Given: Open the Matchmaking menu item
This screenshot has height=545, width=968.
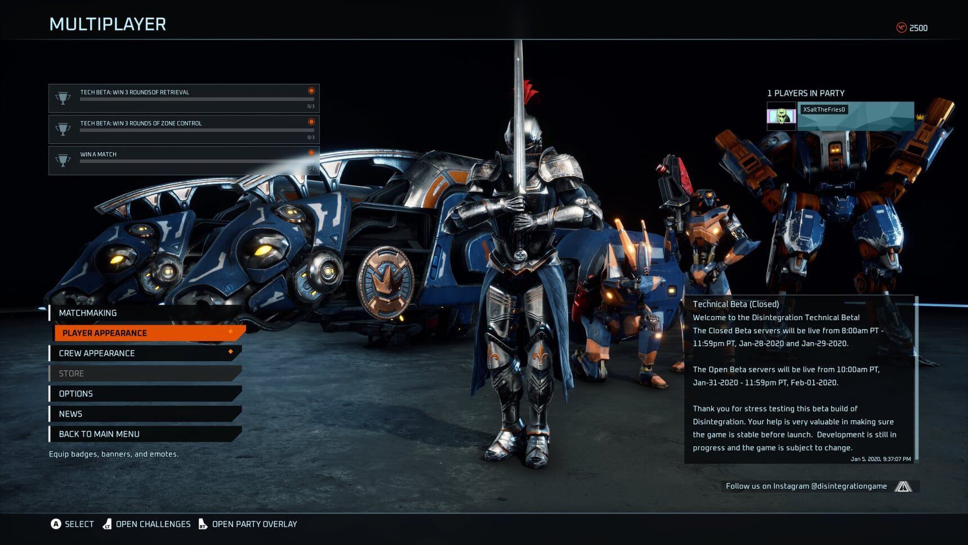Looking at the screenshot, I should click(x=145, y=313).
